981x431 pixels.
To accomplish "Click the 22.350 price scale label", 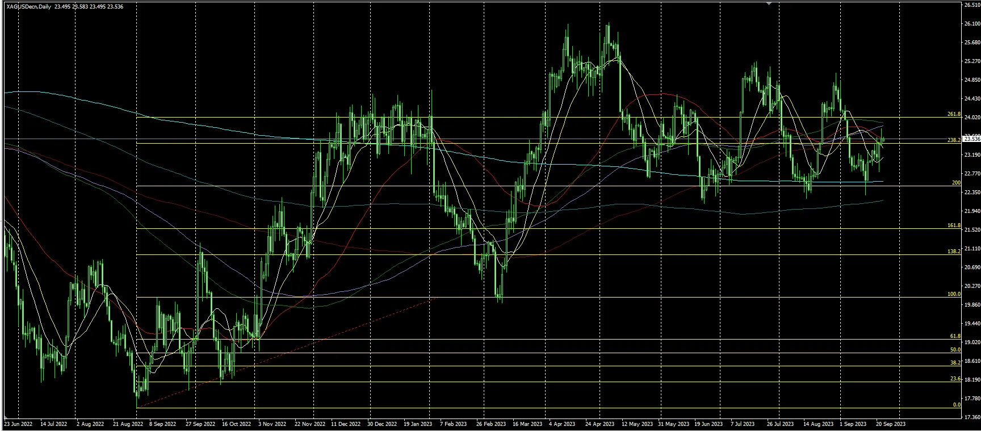I will (972, 192).
